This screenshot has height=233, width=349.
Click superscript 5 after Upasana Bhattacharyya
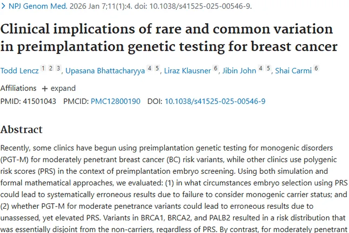[x=157, y=69]
